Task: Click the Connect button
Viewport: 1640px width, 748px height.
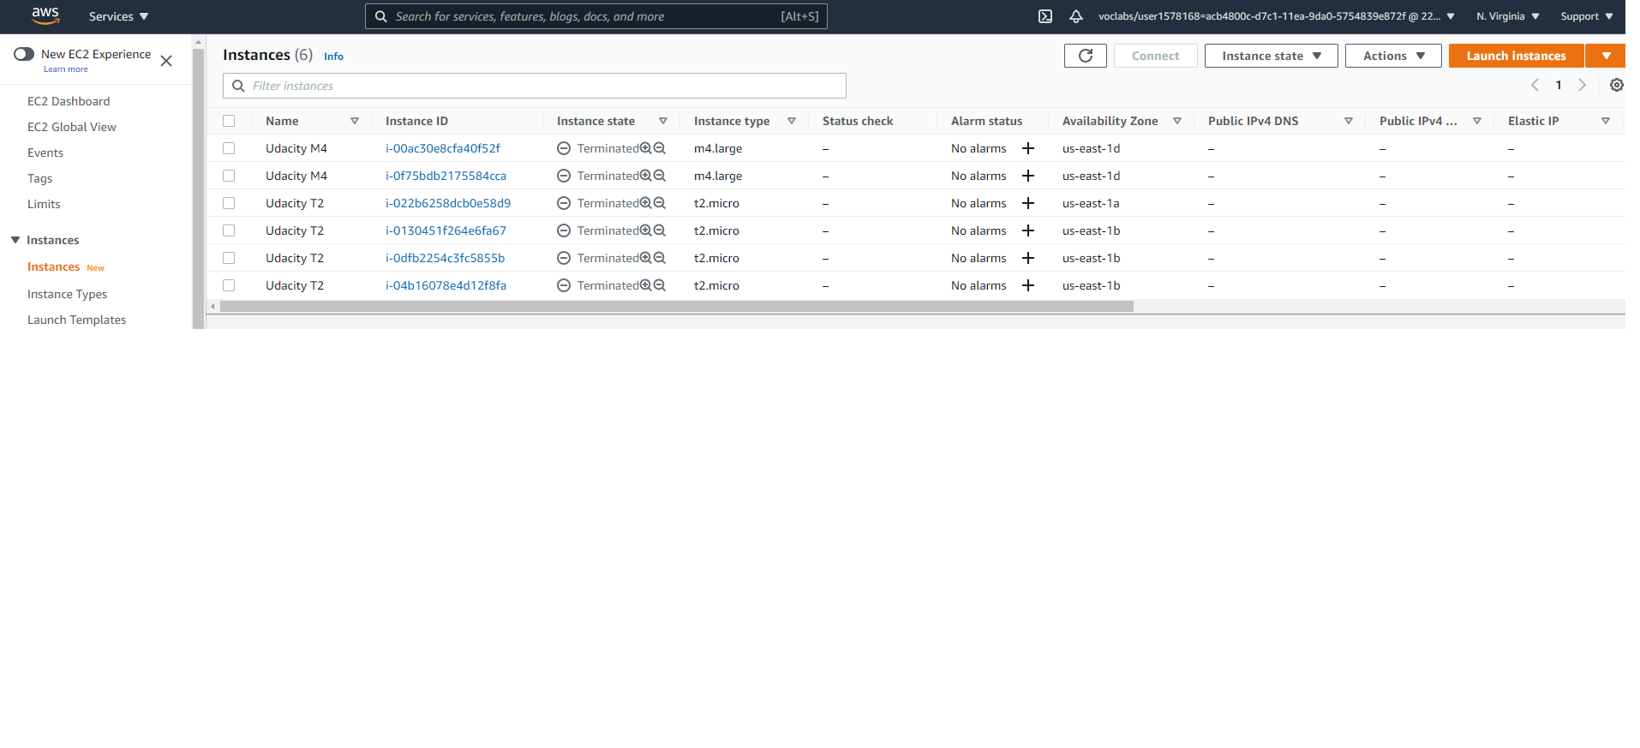Action: pyautogui.click(x=1155, y=56)
